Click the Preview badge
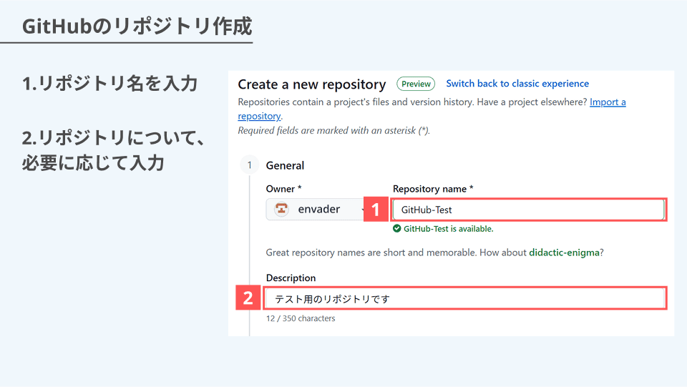This screenshot has width=687, height=387. (416, 84)
